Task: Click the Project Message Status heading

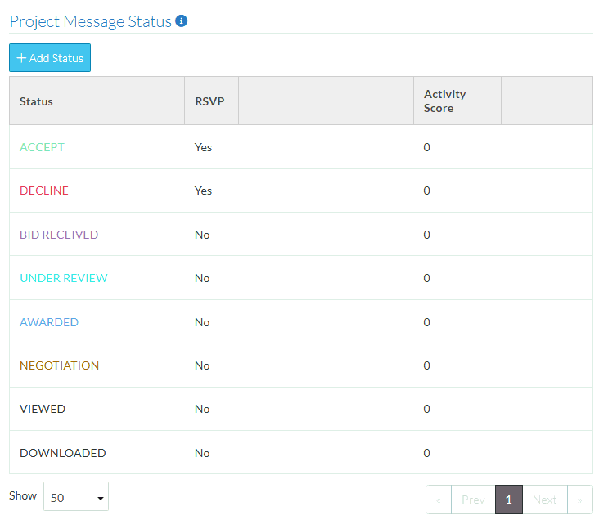Action: pos(91,21)
